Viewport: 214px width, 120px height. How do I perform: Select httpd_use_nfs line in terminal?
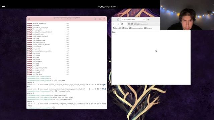point(48,66)
